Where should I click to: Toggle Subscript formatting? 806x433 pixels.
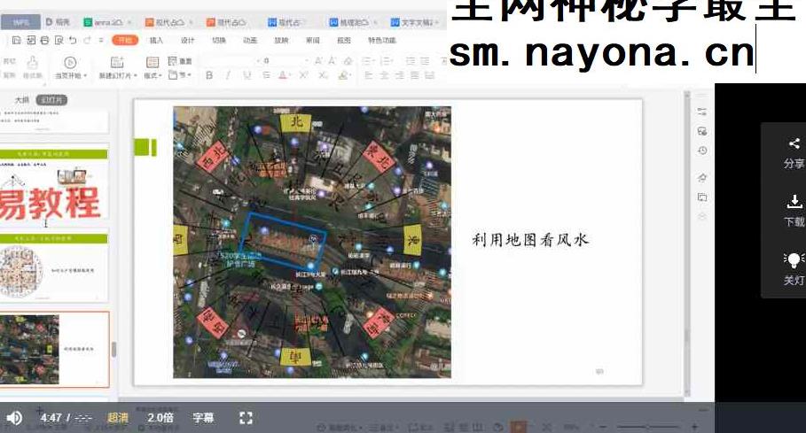coord(323,75)
